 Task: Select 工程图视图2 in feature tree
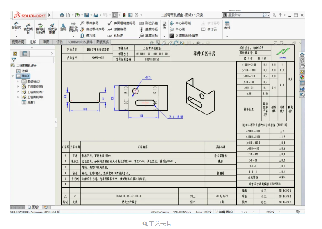click(x=35, y=92)
